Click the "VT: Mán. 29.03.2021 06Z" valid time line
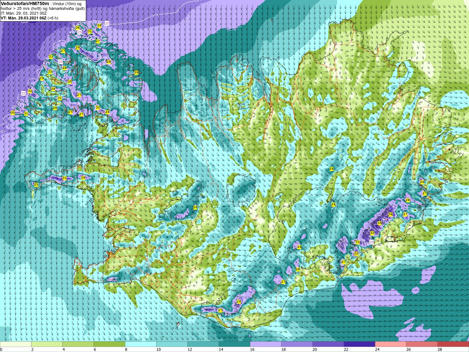Viewport: 469px width, 352px height. 23,18
